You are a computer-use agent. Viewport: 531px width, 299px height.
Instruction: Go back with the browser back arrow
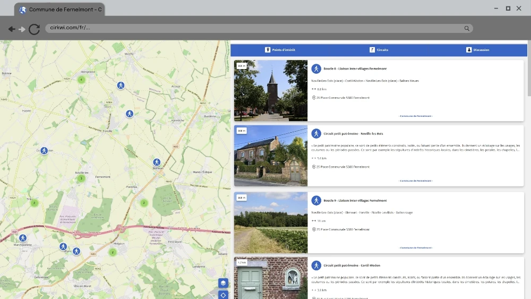click(12, 29)
